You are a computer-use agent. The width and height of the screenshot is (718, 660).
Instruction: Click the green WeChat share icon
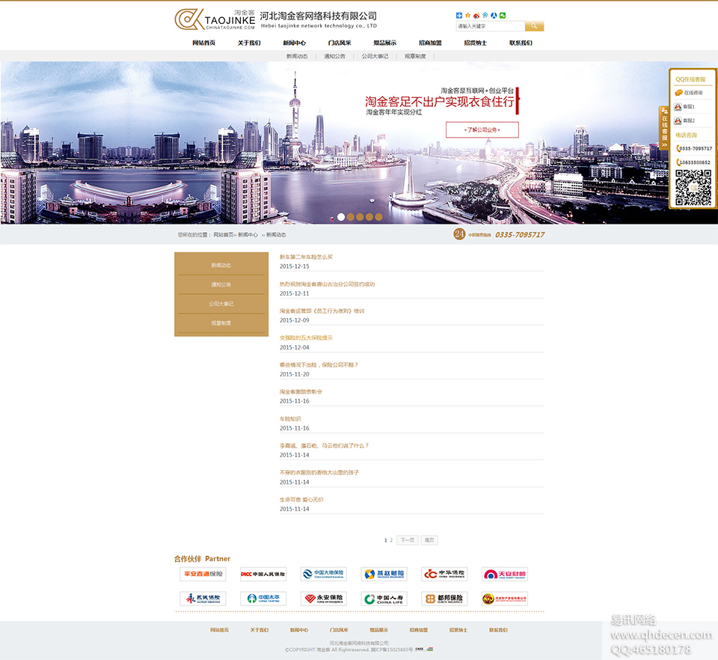pyautogui.click(x=503, y=15)
